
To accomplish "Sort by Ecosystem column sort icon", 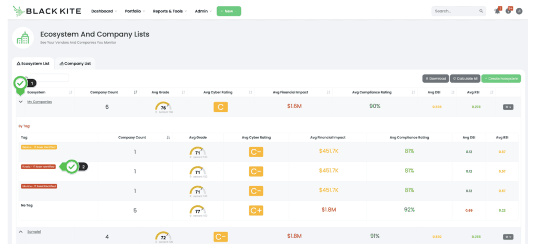I will 71,93.
